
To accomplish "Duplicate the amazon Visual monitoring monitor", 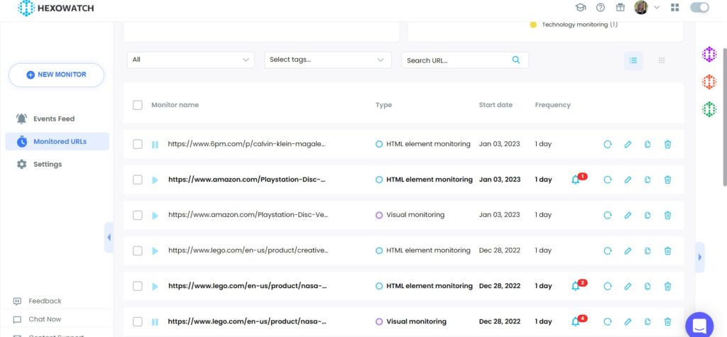I will (647, 215).
